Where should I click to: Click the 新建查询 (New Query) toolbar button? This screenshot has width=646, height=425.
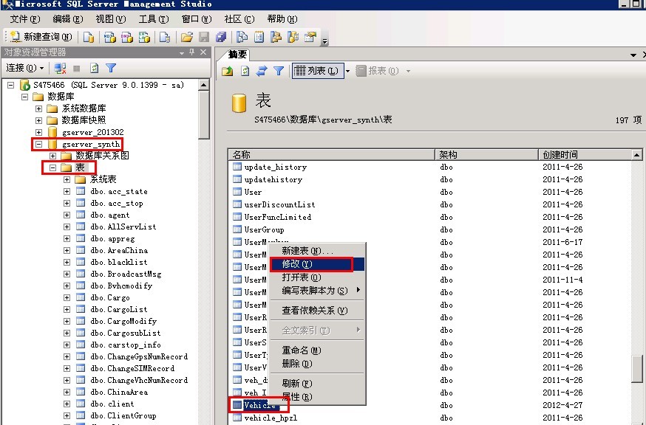point(41,37)
